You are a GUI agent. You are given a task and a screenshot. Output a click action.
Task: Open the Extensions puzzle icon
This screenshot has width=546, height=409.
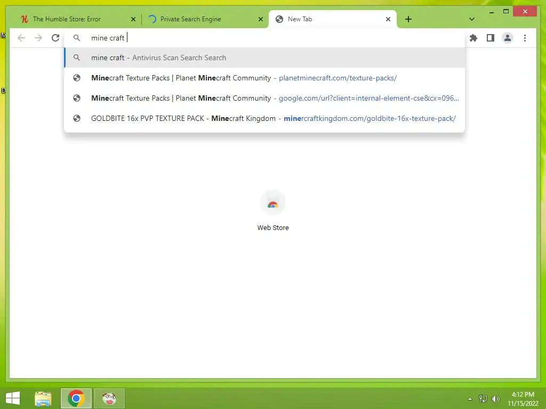(473, 38)
